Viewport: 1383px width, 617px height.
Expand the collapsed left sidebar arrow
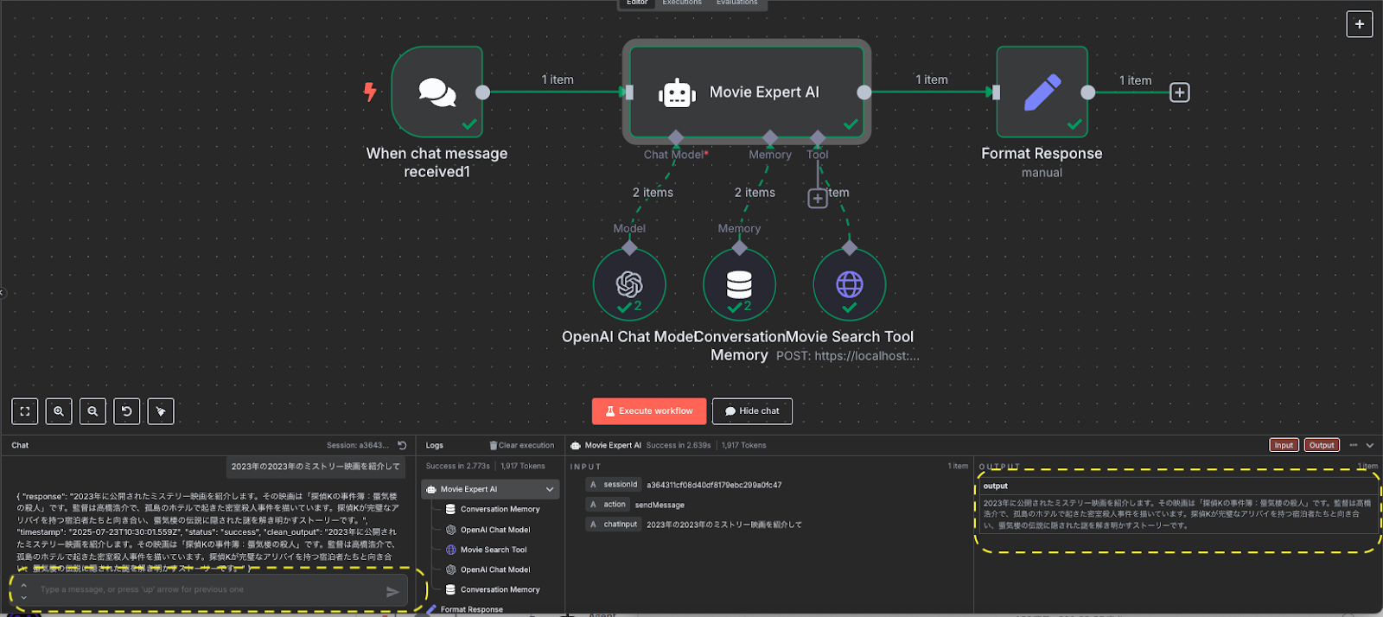(3, 293)
